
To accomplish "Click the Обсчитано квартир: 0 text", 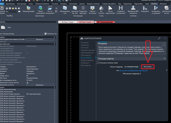I will coord(132,74).
